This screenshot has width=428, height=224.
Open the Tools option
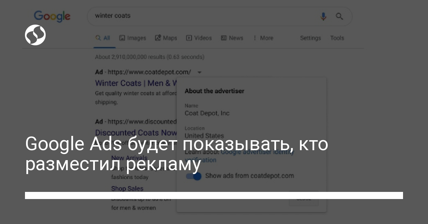(x=337, y=38)
